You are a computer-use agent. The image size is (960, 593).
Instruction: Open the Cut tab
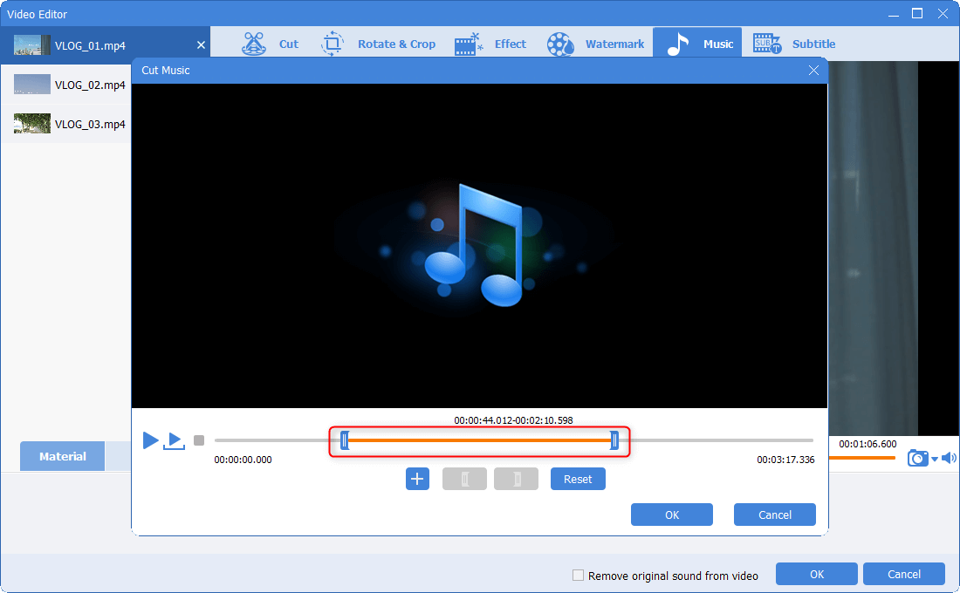(x=270, y=44)
